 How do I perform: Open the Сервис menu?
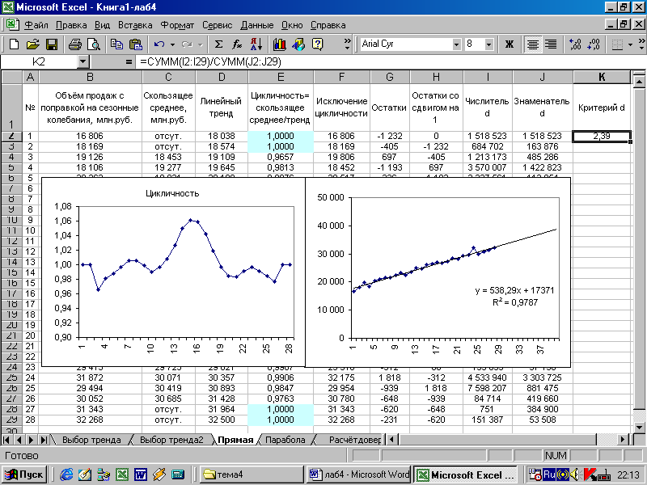217,25
